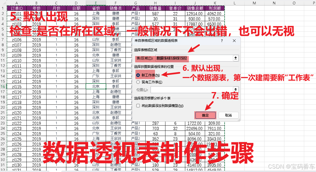
Task: Click the 位置 location input box
Action: pyautogui.click(x=192, y=90)
